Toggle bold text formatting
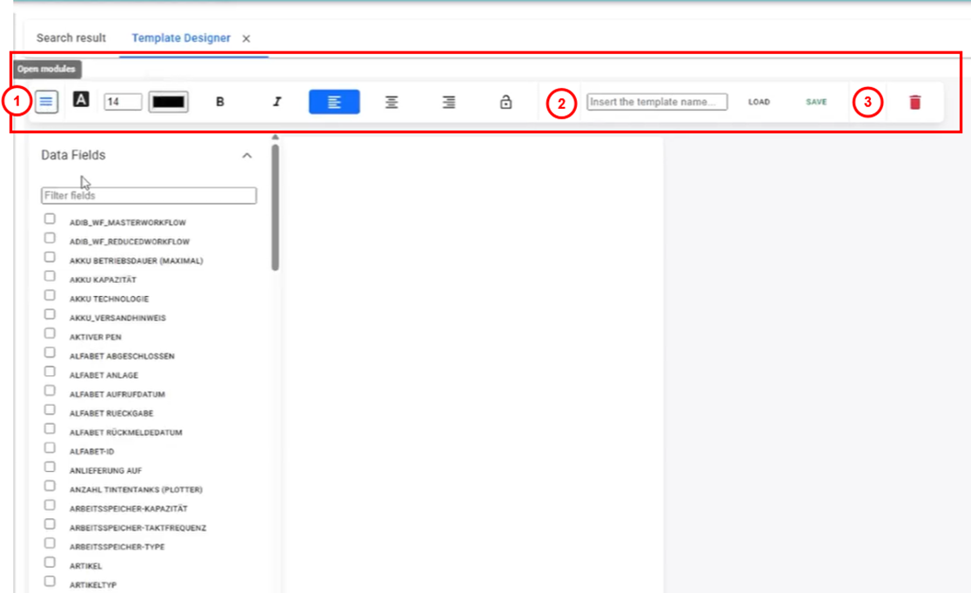This screenshot has width=971, height=593. click(x=220, y=102)
